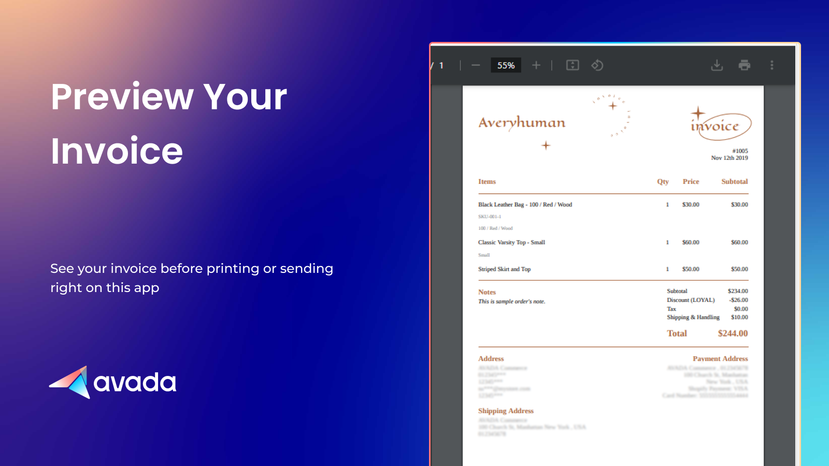829x466 pixels.
Task: Click the see your invoice description text
Action: [x=192, y=278]
